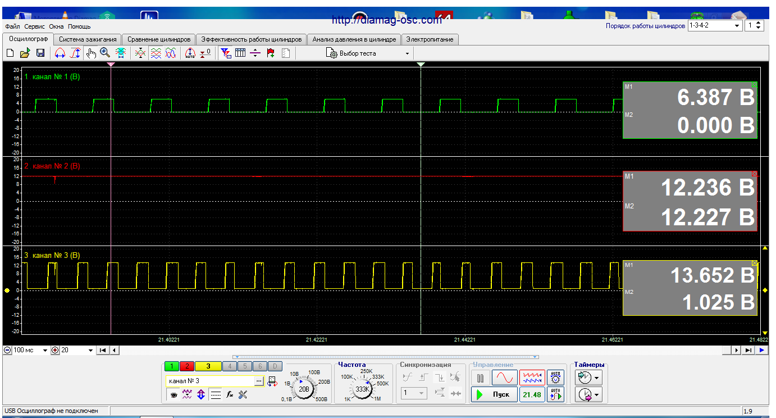The width and height of the screenshot is (776, 418).
Task: Create a new oscillogram file
Action: pos(10,53)
